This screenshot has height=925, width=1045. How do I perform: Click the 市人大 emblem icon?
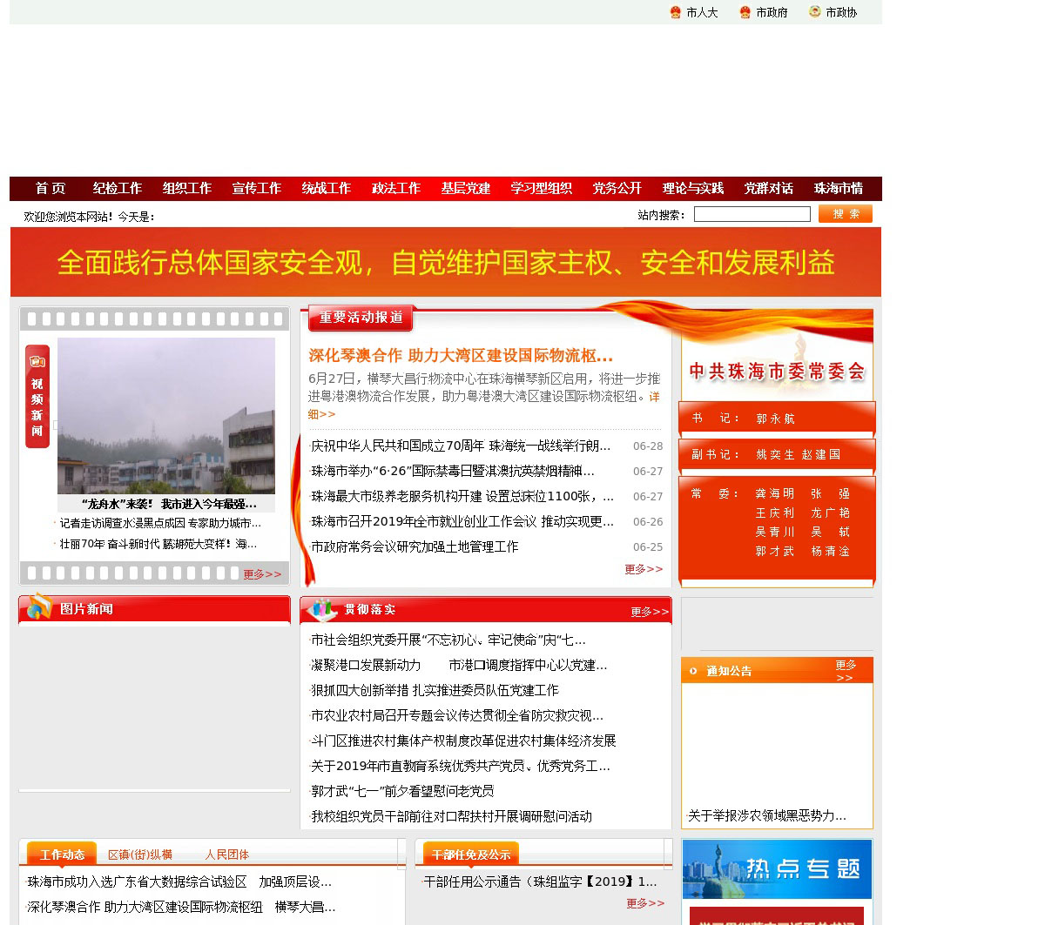(x=676, y=12)
